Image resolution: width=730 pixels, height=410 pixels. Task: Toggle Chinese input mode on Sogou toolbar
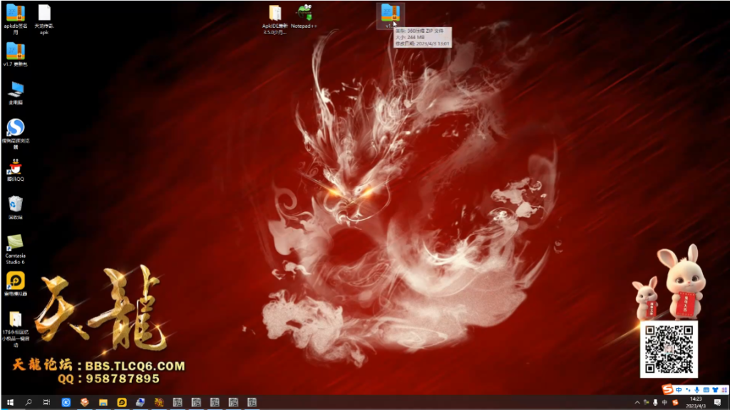[x=678, y=389]
